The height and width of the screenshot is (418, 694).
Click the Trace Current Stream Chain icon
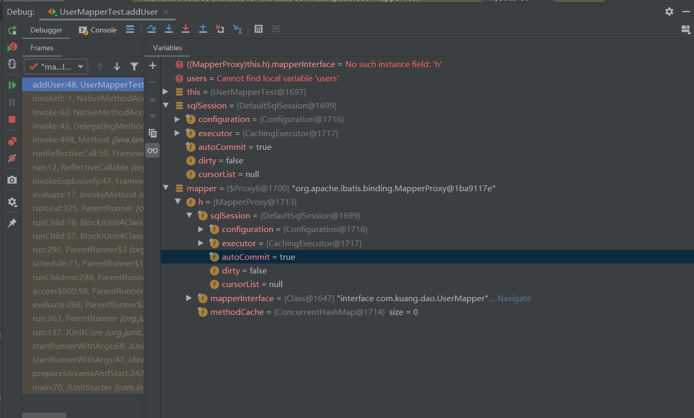coord(276,29)
